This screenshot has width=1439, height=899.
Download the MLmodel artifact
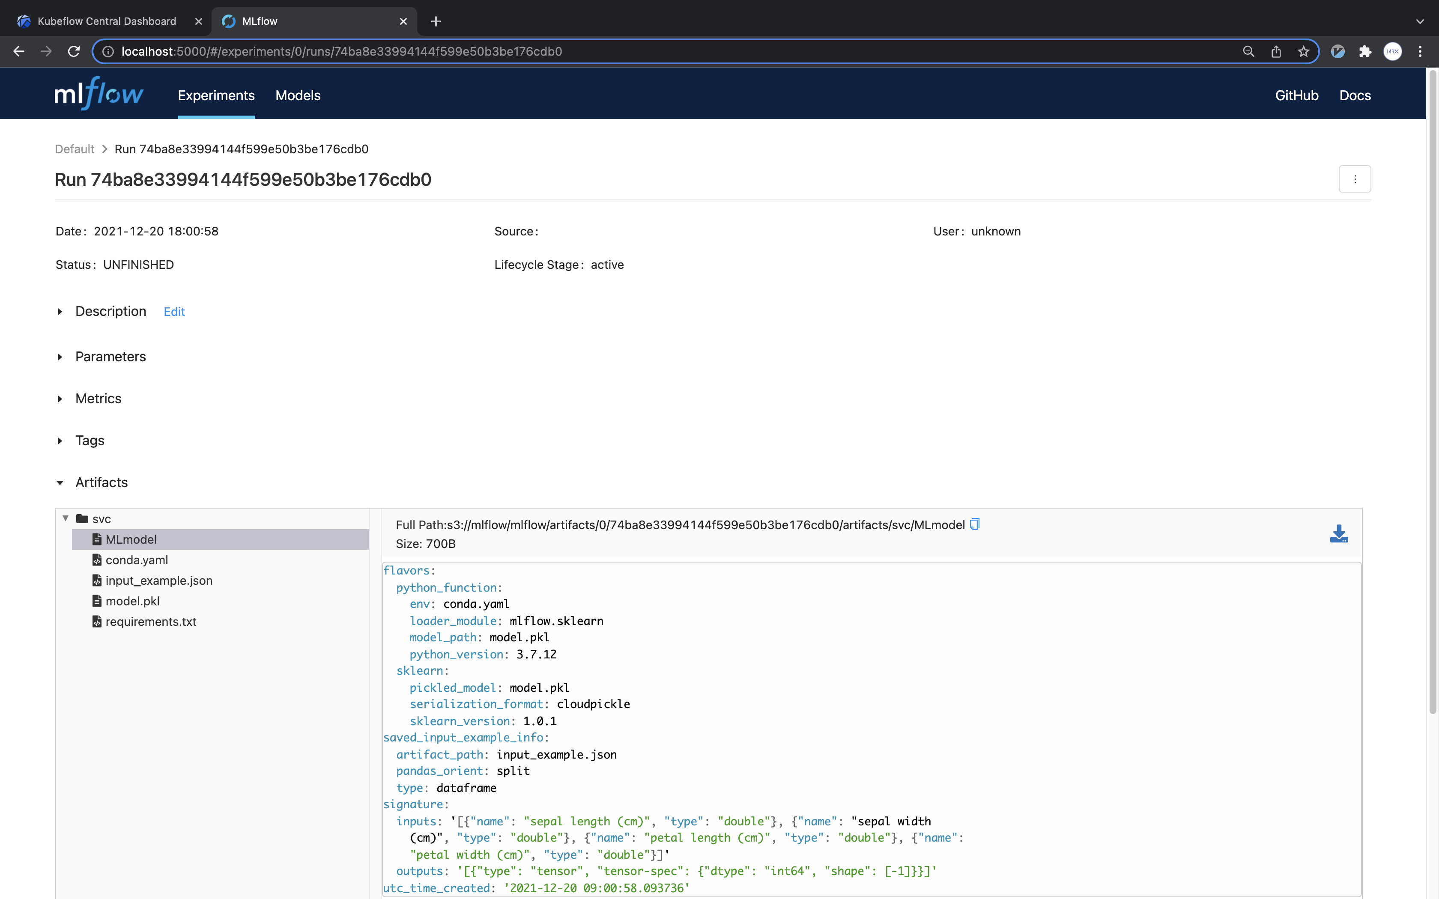(x=1338, y=534)
